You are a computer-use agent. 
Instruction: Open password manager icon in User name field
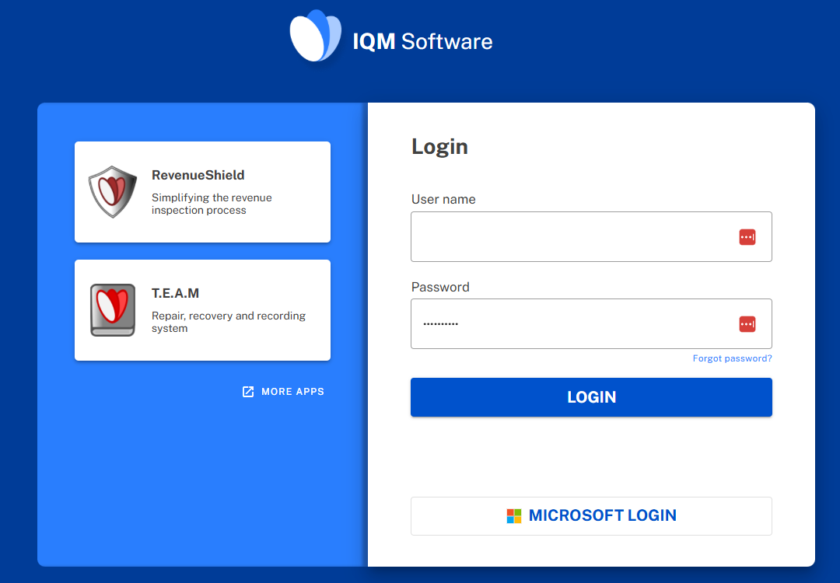coord(747,237)
